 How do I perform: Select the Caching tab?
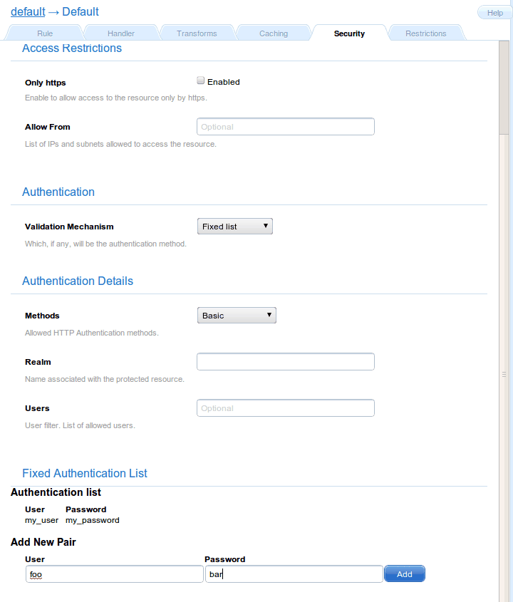[274, 33]
